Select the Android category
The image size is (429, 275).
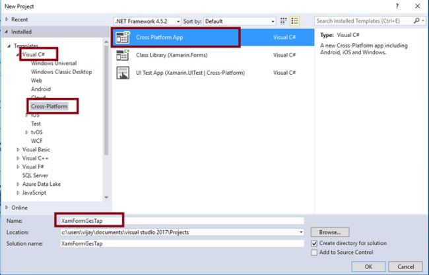(x=41, y=89)
